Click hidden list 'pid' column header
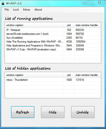This screenshot has height=129, width=106. pos(69,75)
